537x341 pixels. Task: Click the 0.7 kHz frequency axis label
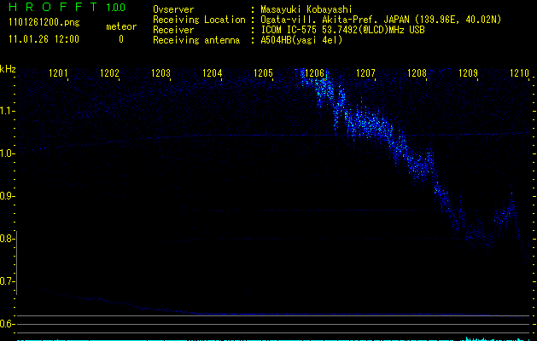6,281
